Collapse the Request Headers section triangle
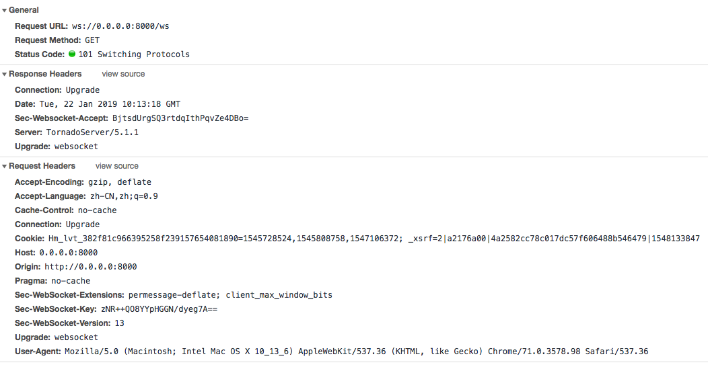 4,167
